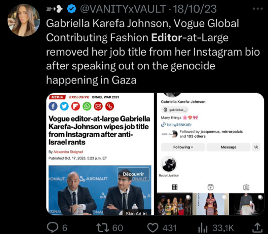268x234 pixels.
Task: Click the Skip Ad control
Action: [136, 213]
